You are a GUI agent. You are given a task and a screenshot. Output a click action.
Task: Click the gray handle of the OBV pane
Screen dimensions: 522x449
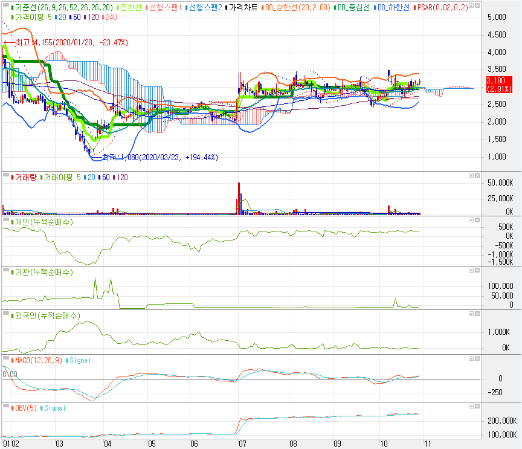coord(5,405)
